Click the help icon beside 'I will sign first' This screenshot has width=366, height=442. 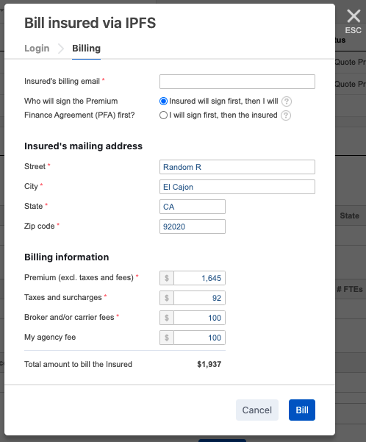point(286,115)
